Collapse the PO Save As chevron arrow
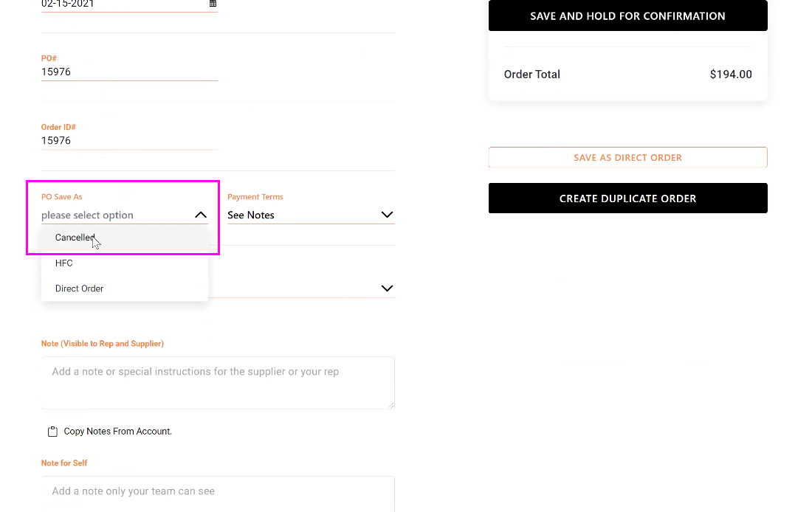This screenshot has height=512, width=812. (201, 215)
